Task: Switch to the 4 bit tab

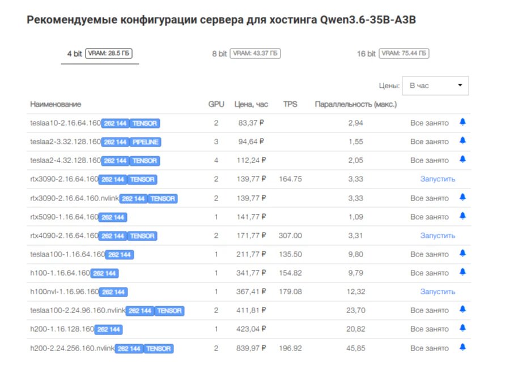Action: (100, 54)
